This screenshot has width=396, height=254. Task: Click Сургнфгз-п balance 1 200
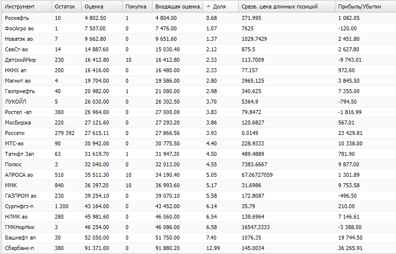pyautogui.click(x=62, y=207)
